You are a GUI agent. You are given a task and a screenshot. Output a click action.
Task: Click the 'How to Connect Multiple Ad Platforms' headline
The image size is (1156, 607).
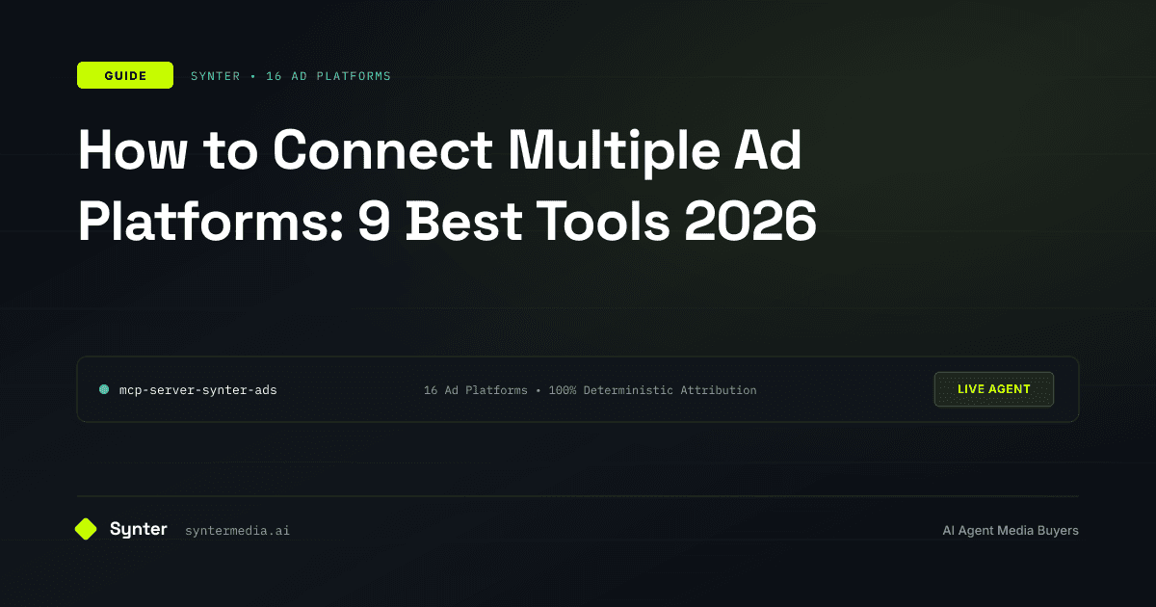click(447, 187)
